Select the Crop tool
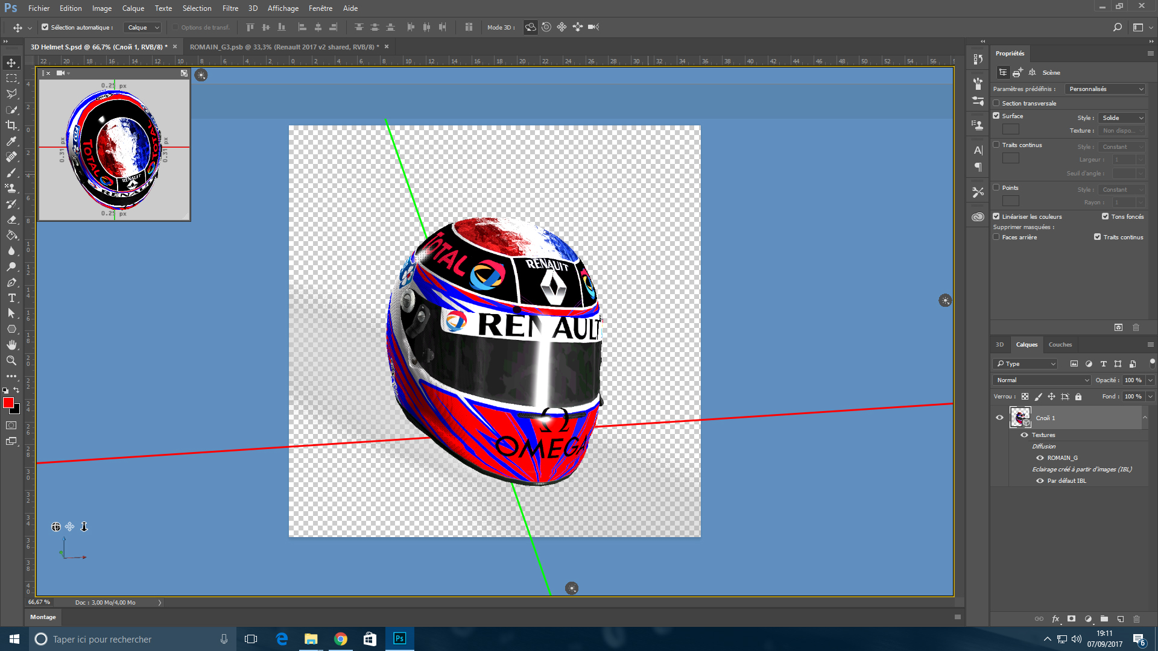 point(11,125)
